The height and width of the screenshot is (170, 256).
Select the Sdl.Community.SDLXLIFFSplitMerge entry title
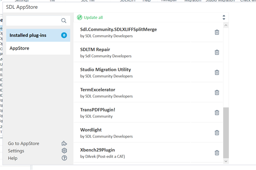click(x=118, y=29)
